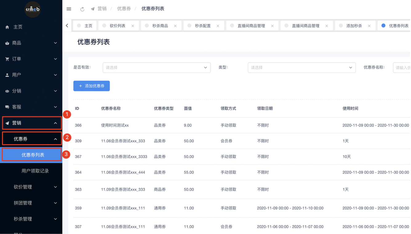Expand the 秒杀管理 submenu
The height and width of the screenshot is (234, 411).
[31, 219]
